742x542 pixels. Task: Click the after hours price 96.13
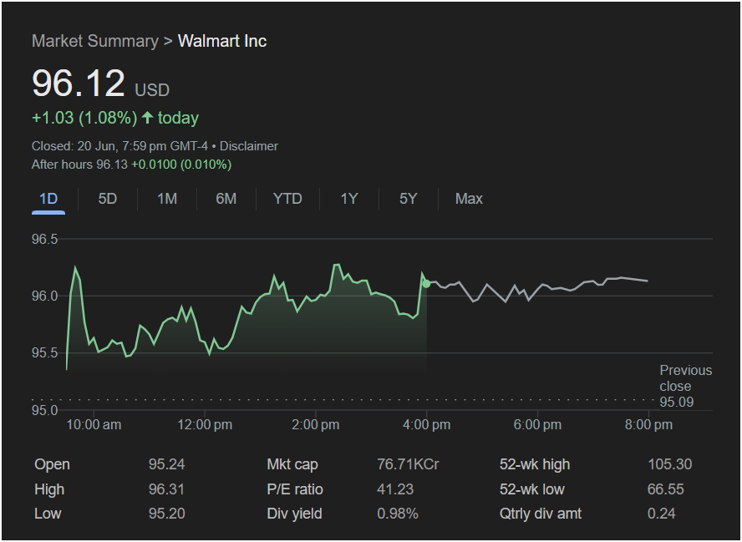[x=112, y=165]
